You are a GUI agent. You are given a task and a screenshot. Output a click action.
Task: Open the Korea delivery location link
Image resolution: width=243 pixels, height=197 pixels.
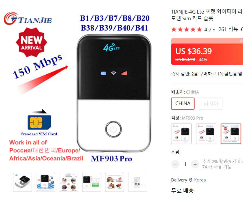(200, 180)
